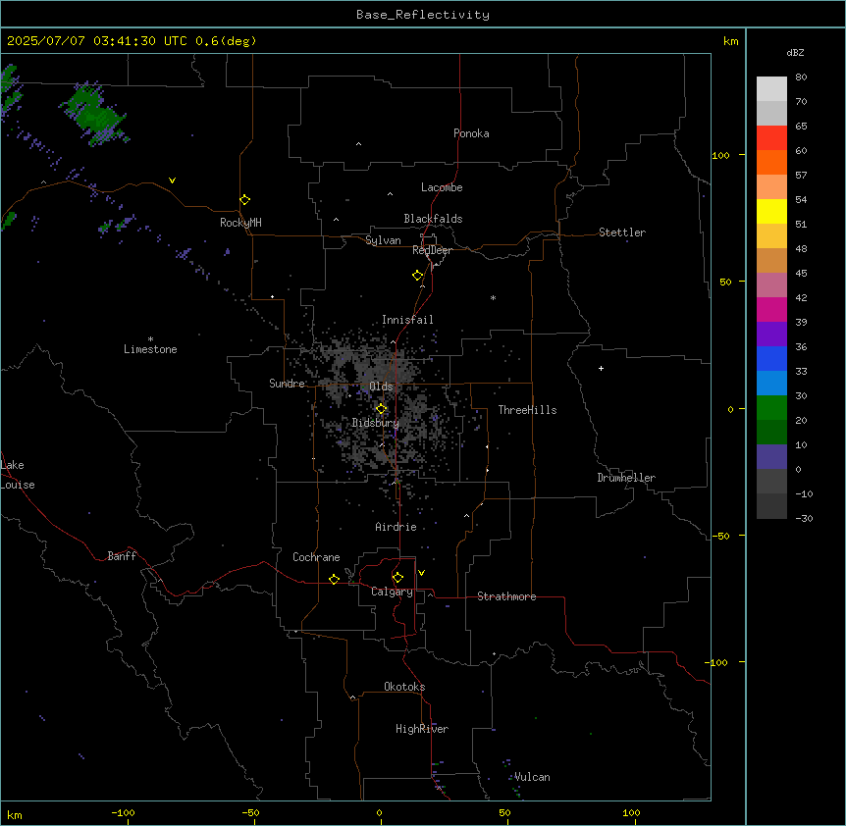Click the large green echo in the northwest
The height and width of the screenshot is (826, 846).
coord(96,115)
